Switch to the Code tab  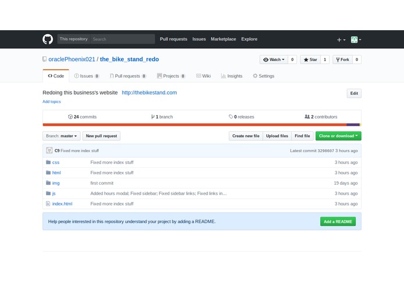click(56, 76)
